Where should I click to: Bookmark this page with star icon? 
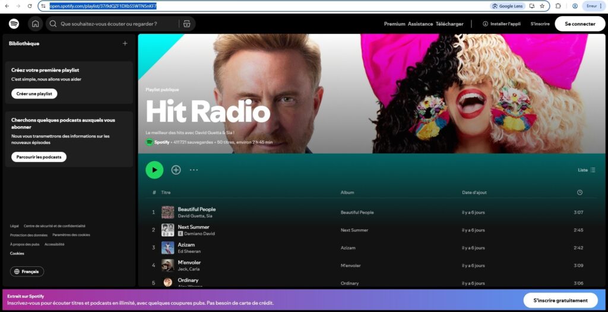point(542,6)
